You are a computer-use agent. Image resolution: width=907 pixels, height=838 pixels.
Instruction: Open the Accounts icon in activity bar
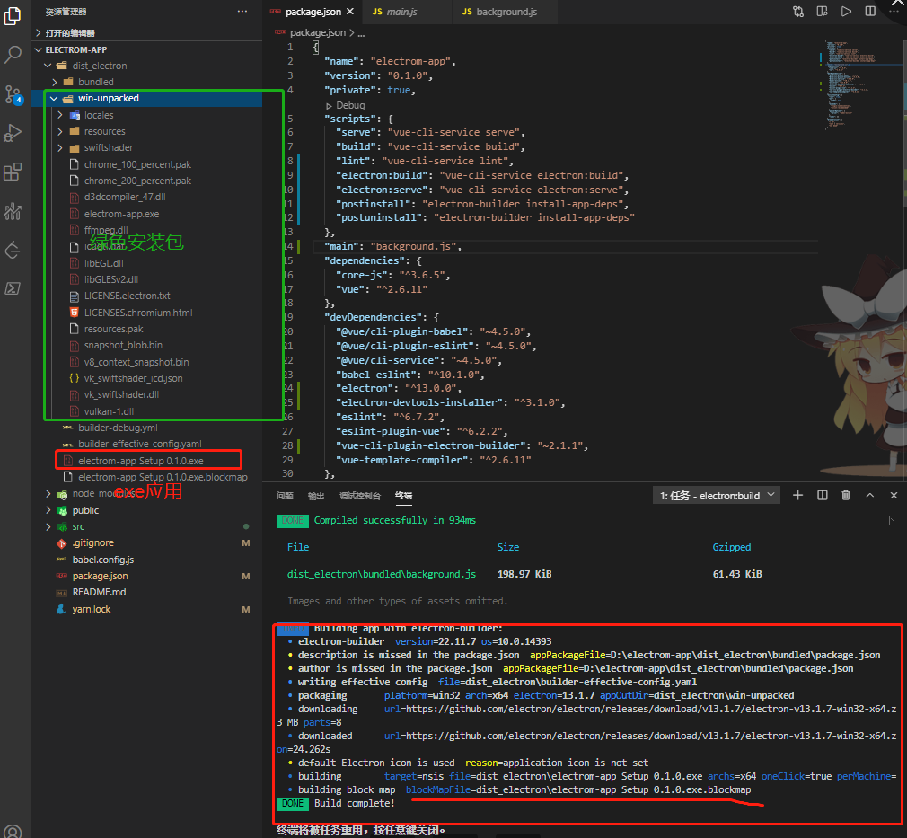13,833
